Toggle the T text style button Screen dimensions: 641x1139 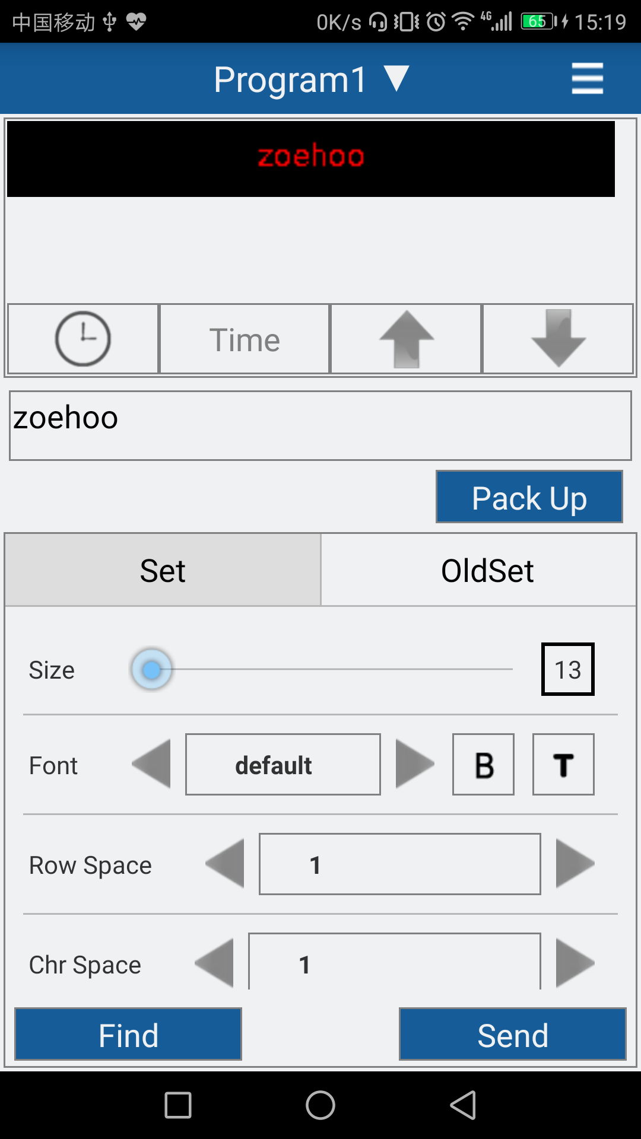pyautogui.click(x=563, y=765)
